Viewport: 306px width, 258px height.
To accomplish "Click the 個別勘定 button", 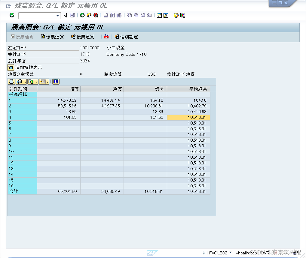I will pos(127,37).
